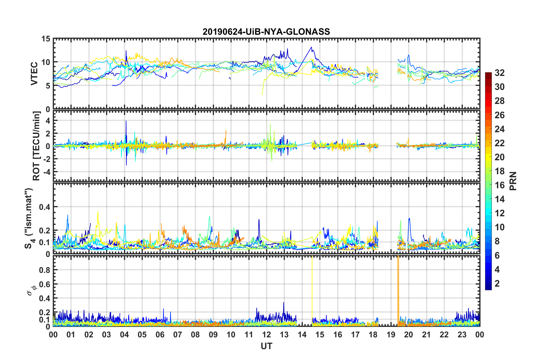Click colorbar tick value 32
The image size is (533, 362).
[499, 73]
